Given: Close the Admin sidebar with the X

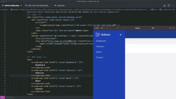Looking at the screenshot, I should 120,35.
